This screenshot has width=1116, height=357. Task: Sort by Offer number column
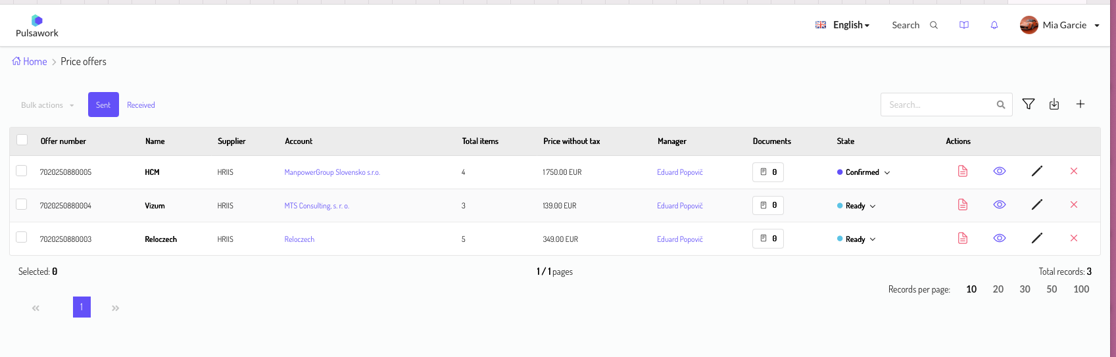point(63,141)
